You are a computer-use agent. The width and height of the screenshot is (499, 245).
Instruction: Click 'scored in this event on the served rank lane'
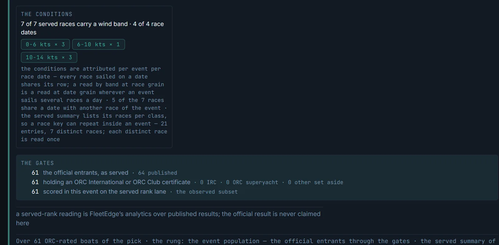(104, 192)
